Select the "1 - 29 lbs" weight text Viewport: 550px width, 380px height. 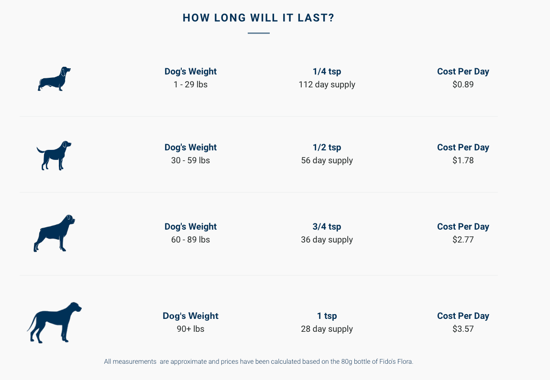coord(190,84)
